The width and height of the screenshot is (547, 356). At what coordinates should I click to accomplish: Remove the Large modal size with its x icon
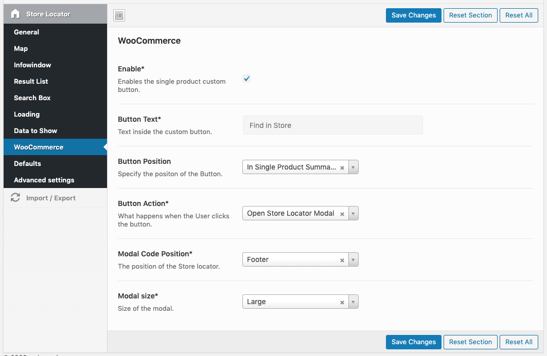pyautogui.click(x=342, y=302)
